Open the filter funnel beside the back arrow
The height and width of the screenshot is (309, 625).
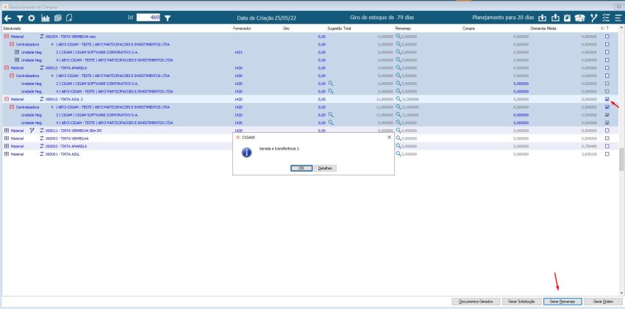20,18
